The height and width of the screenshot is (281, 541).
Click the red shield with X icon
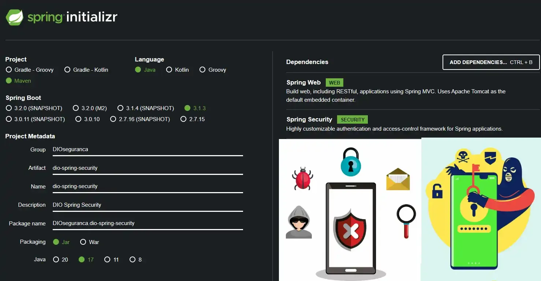click(350, 230)
